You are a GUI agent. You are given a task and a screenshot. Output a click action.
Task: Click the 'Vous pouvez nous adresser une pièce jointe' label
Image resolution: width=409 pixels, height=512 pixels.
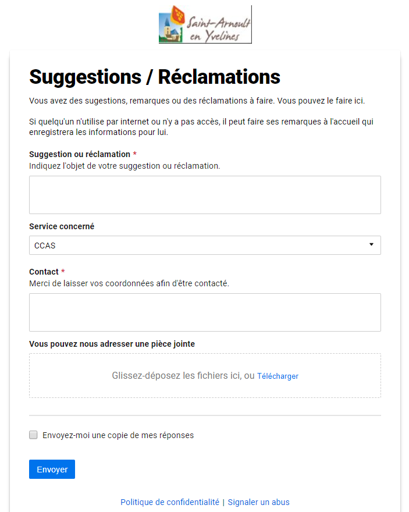(x=112, y=344)
